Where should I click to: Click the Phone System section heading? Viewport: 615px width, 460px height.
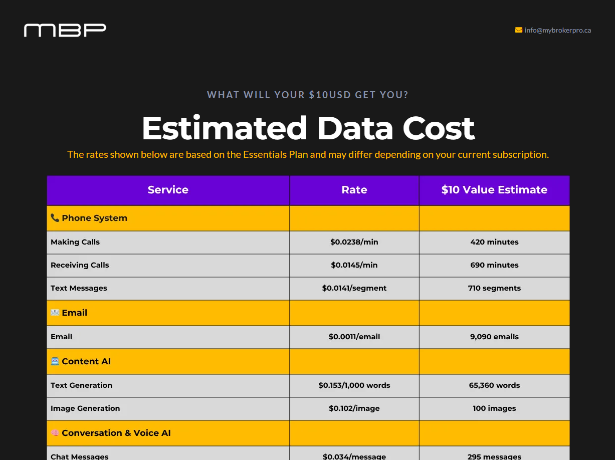click(95, 218)
